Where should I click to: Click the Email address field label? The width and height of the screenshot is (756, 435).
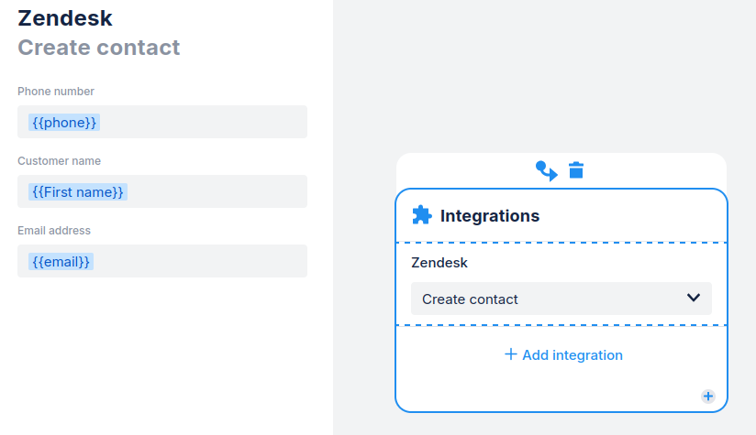(54, 231)
